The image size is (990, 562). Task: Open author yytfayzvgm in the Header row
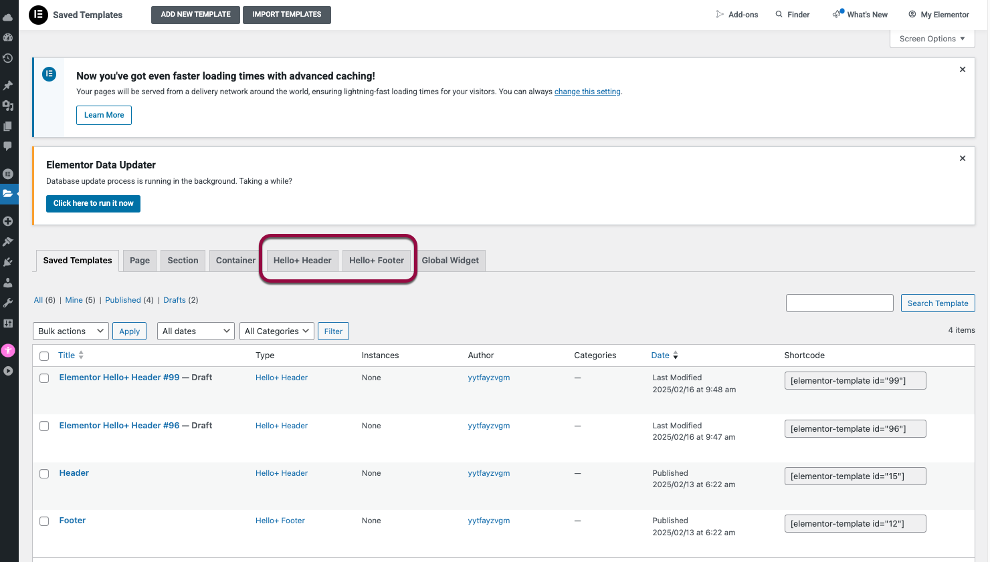pyautogui.click(x=489, y=473)
